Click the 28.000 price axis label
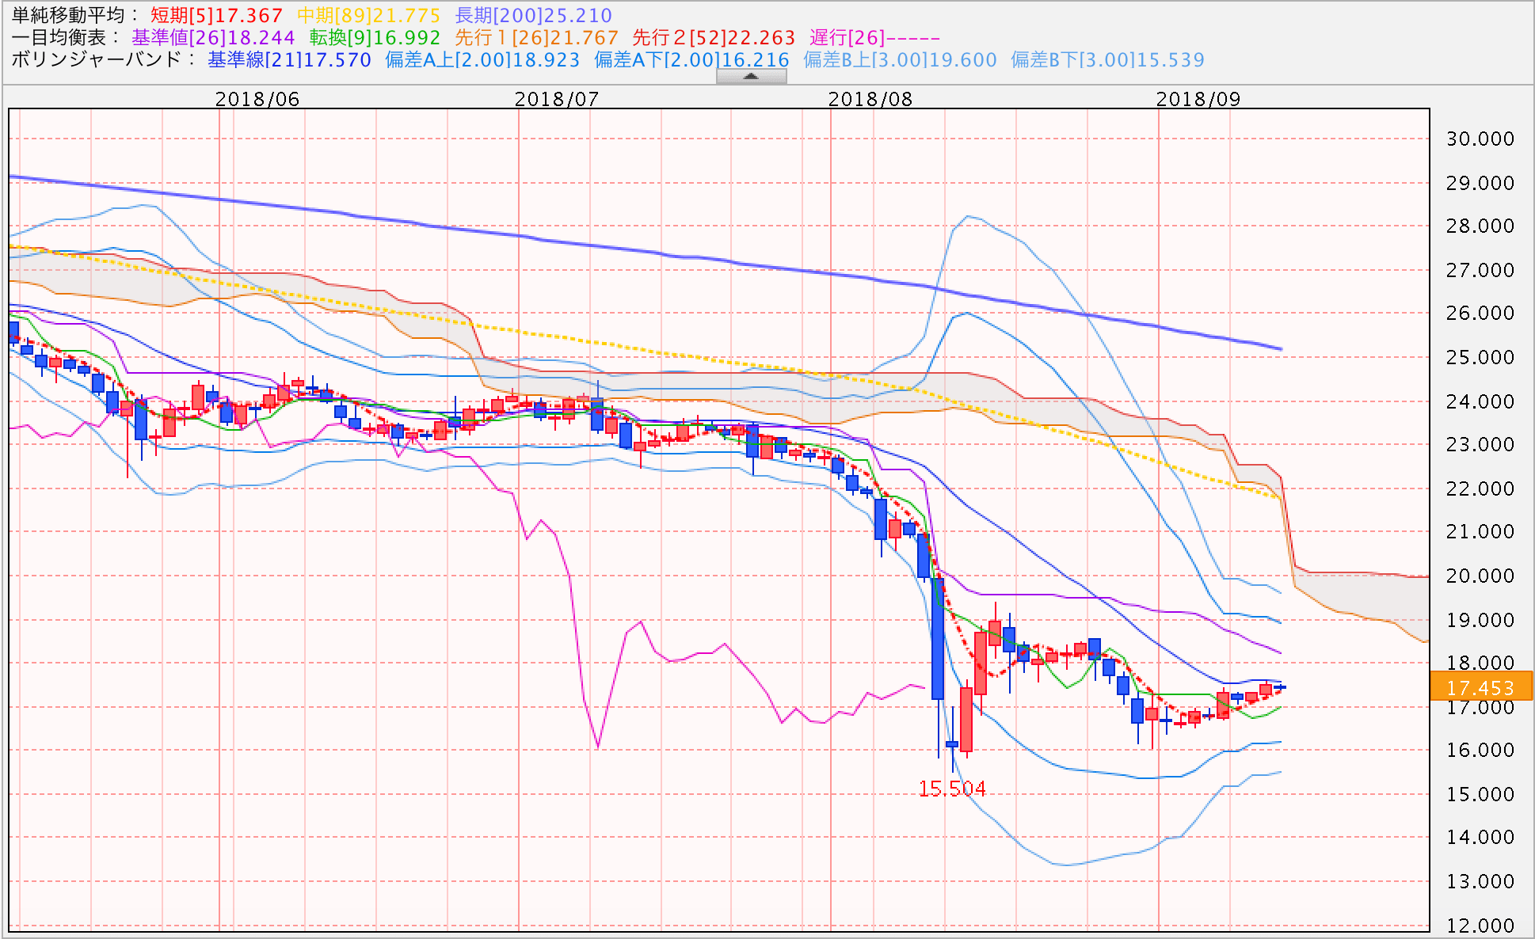 coord(1480,226)
